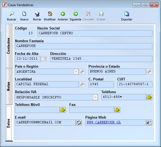This screenshot has width=161, height=147.
Task: Click the C. Postal field
Action: (x=101, y=84)
